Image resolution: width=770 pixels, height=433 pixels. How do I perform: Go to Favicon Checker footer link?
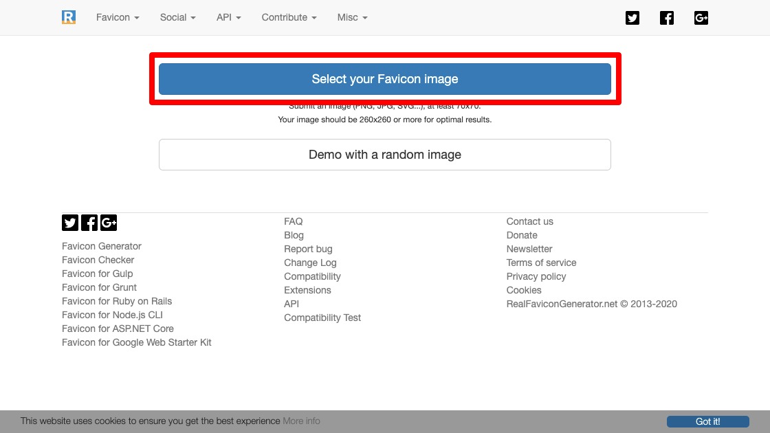coord(98,260)
